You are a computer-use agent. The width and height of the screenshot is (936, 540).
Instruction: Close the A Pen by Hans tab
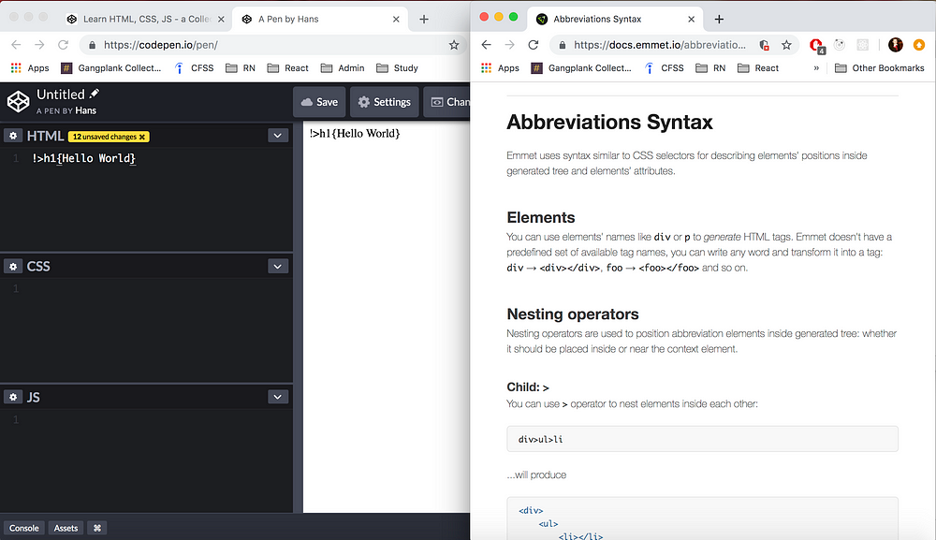396,19
